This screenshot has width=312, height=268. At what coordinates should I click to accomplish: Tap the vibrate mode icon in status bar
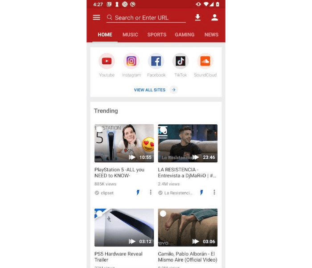[198, 4]
